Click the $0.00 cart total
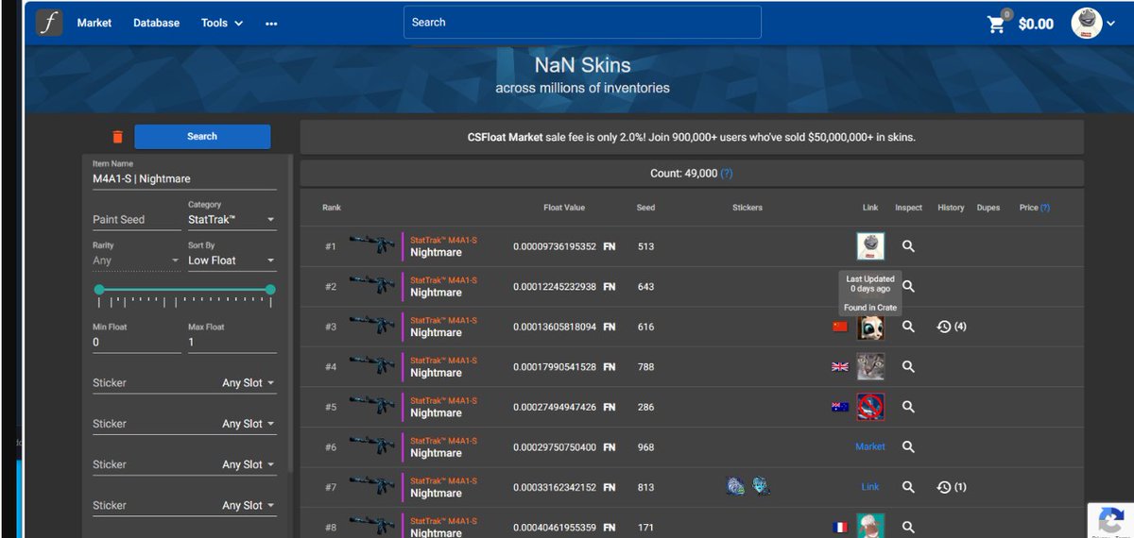This screenshot has width=1134, height=538. coord(1036,25)
